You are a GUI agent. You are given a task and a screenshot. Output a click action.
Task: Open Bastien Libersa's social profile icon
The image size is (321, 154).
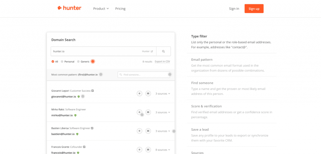92,128
